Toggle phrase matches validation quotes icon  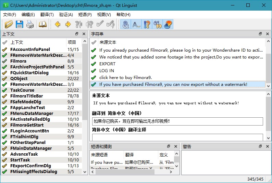pos(158,24)
